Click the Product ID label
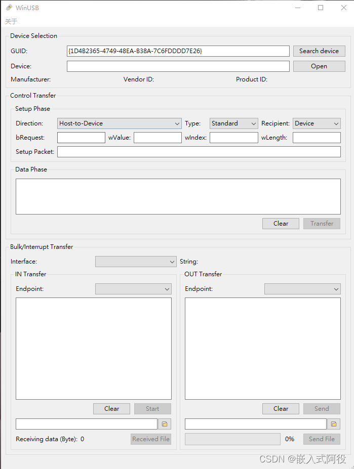 [252, 79]
